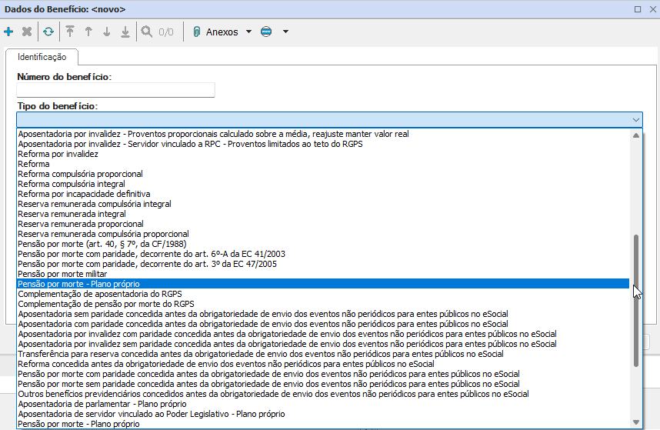The width and height of the screenshot is (660, 430).
Task: Click highlighted 'Pensão por morte - Plano próprio' row
Action: (323, 284)
